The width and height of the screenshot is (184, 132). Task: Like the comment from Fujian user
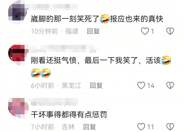145,31
